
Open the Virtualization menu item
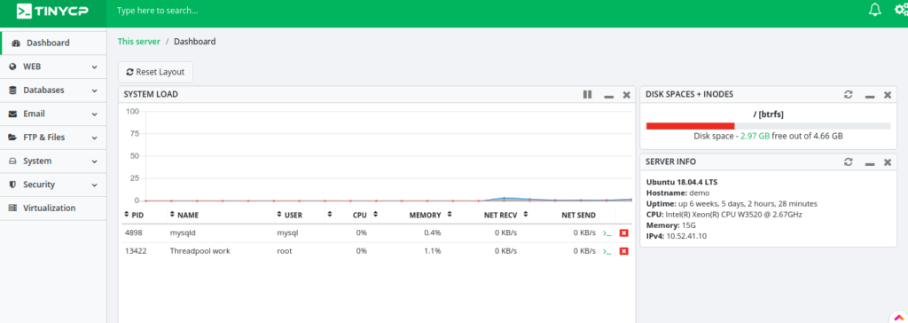[53, 209]
